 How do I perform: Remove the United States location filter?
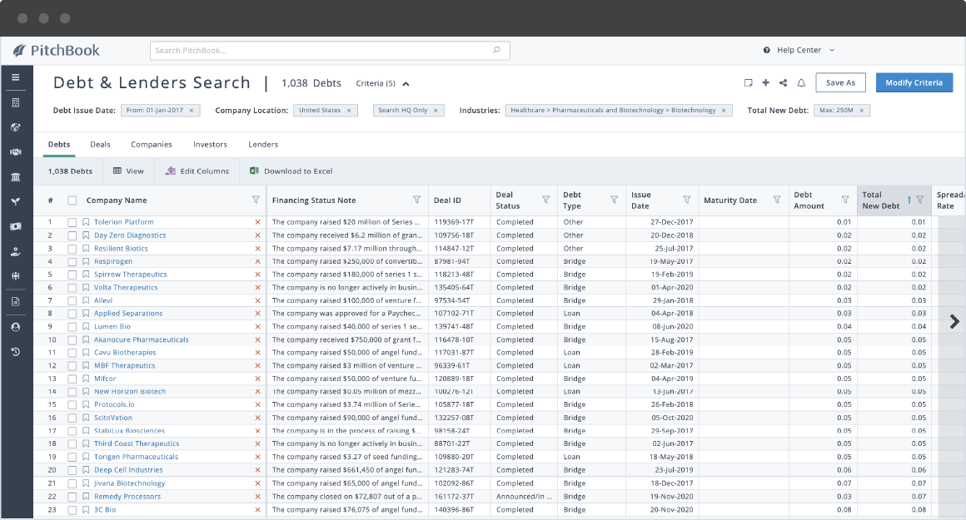pyautogui.click(x=349, y=111)
